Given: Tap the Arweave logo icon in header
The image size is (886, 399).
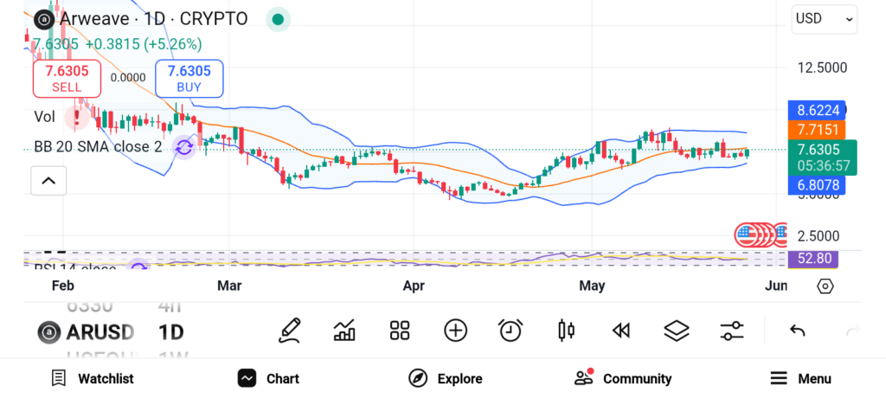Looking at the screenshot, I should click(x=44, y=20).
